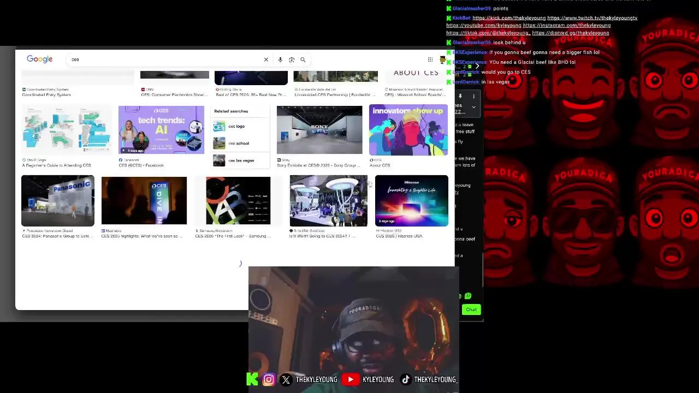Click 'Universidad CES Partnership' caption
Image resolution: width=699 pixels, height=393 pixels.
point(335,95)
